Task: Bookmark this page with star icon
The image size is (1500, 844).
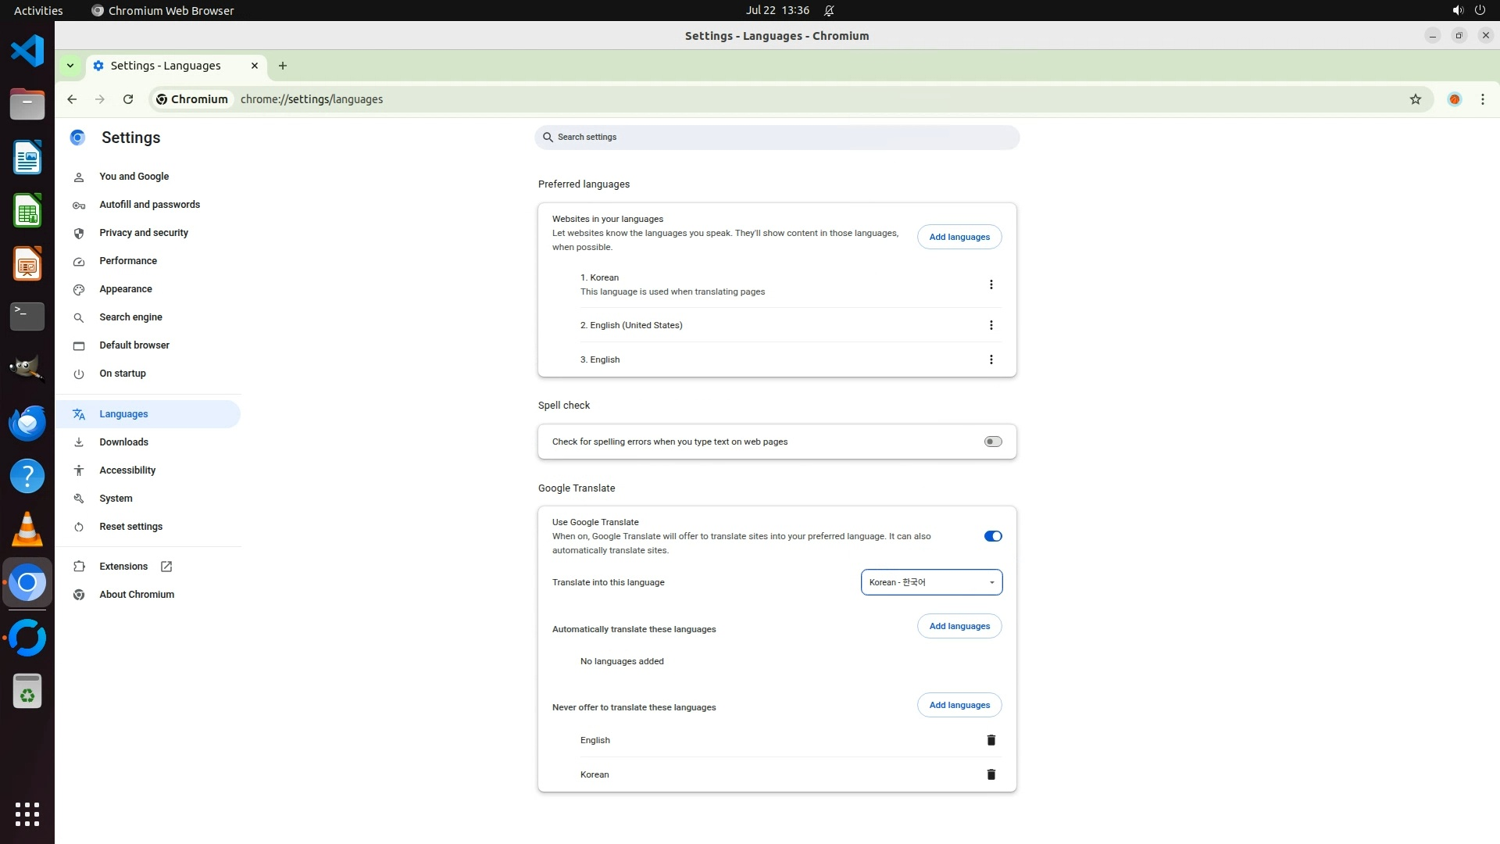Action: (x=1415, y=99)
